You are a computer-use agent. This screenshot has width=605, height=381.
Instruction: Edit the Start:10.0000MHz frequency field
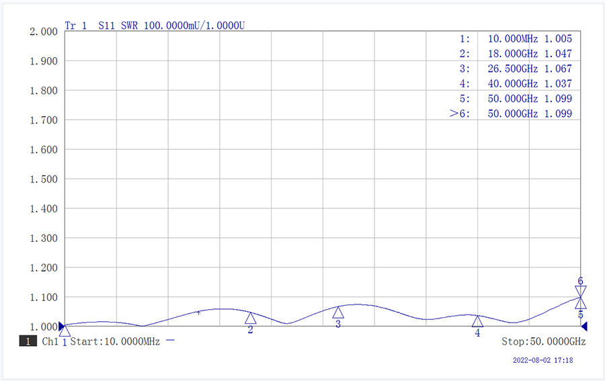115,342
